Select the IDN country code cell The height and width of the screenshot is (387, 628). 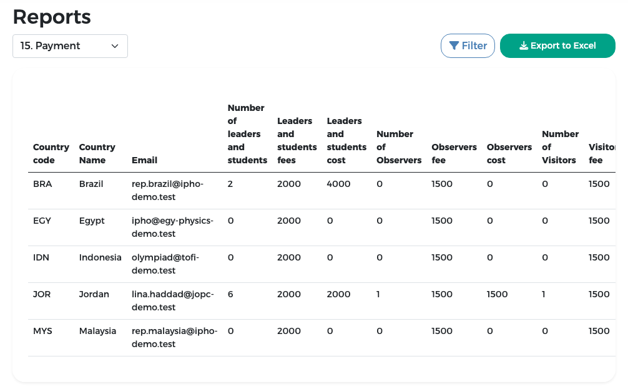[41, 257]
